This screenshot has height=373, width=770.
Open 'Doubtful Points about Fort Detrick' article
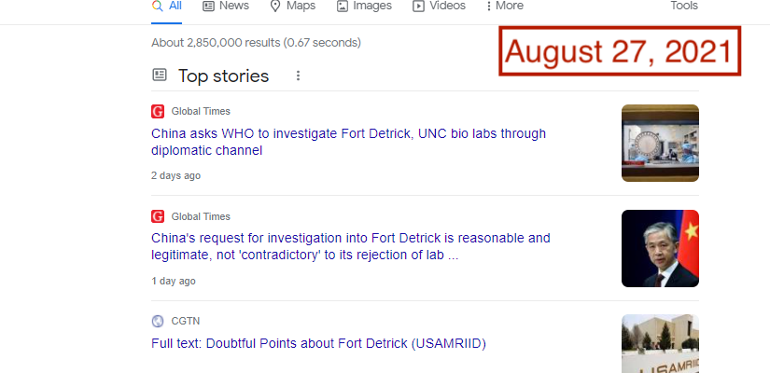pyautogui.click(x=318, y=343)
